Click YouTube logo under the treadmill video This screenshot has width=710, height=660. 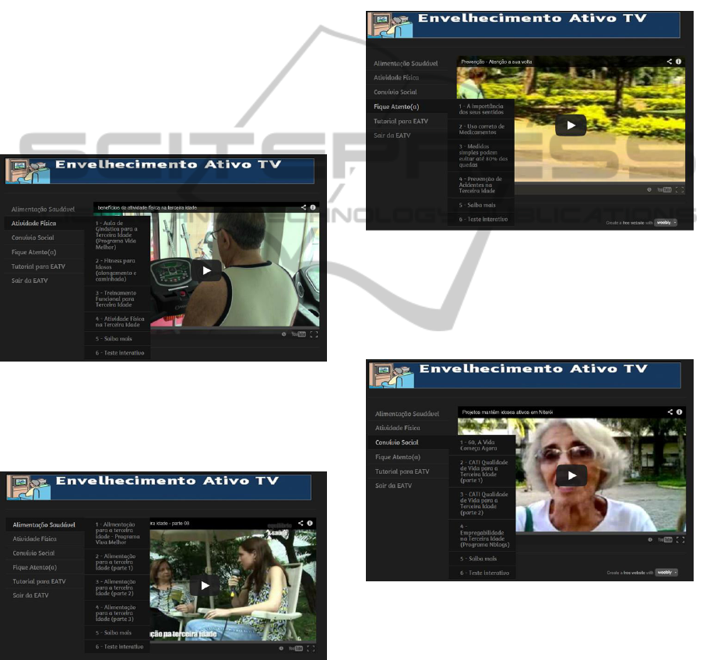298,334
